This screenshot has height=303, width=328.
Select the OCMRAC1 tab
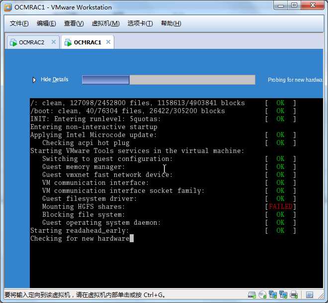87,42
